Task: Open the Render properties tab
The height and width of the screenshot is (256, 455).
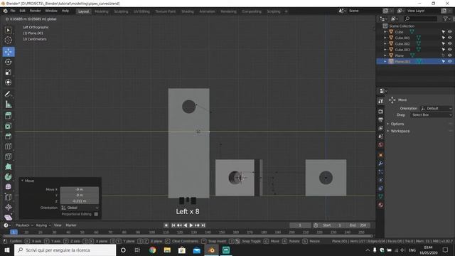Action: [x=381, y=112]
